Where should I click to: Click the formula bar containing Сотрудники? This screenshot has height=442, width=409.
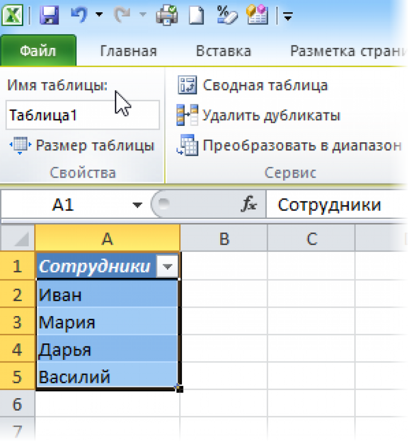337,205
